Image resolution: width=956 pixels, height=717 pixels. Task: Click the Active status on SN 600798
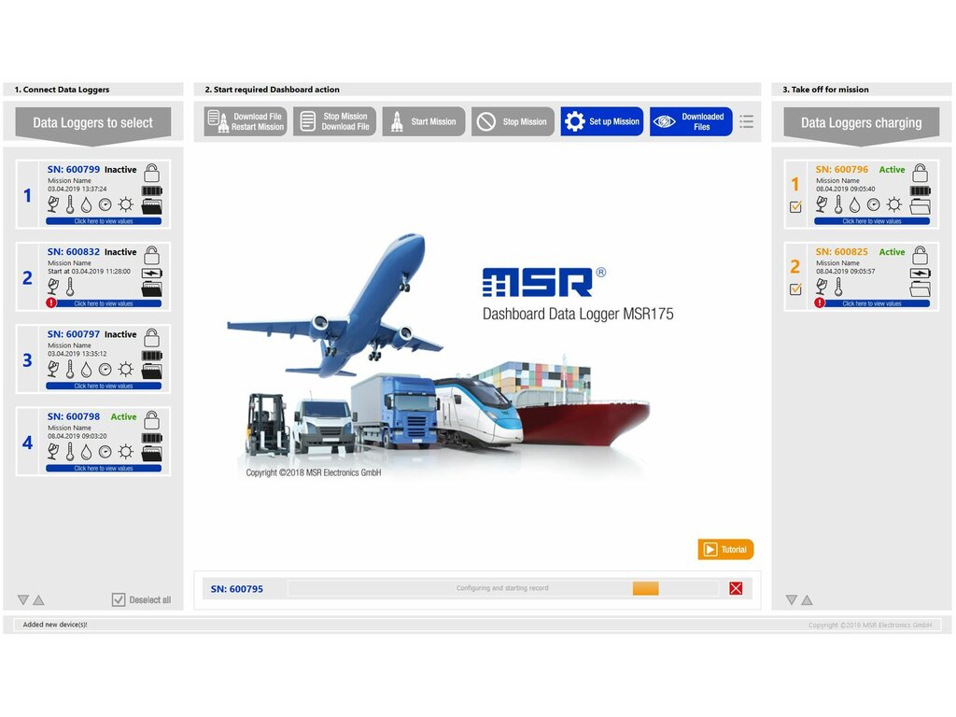(123, 417)
